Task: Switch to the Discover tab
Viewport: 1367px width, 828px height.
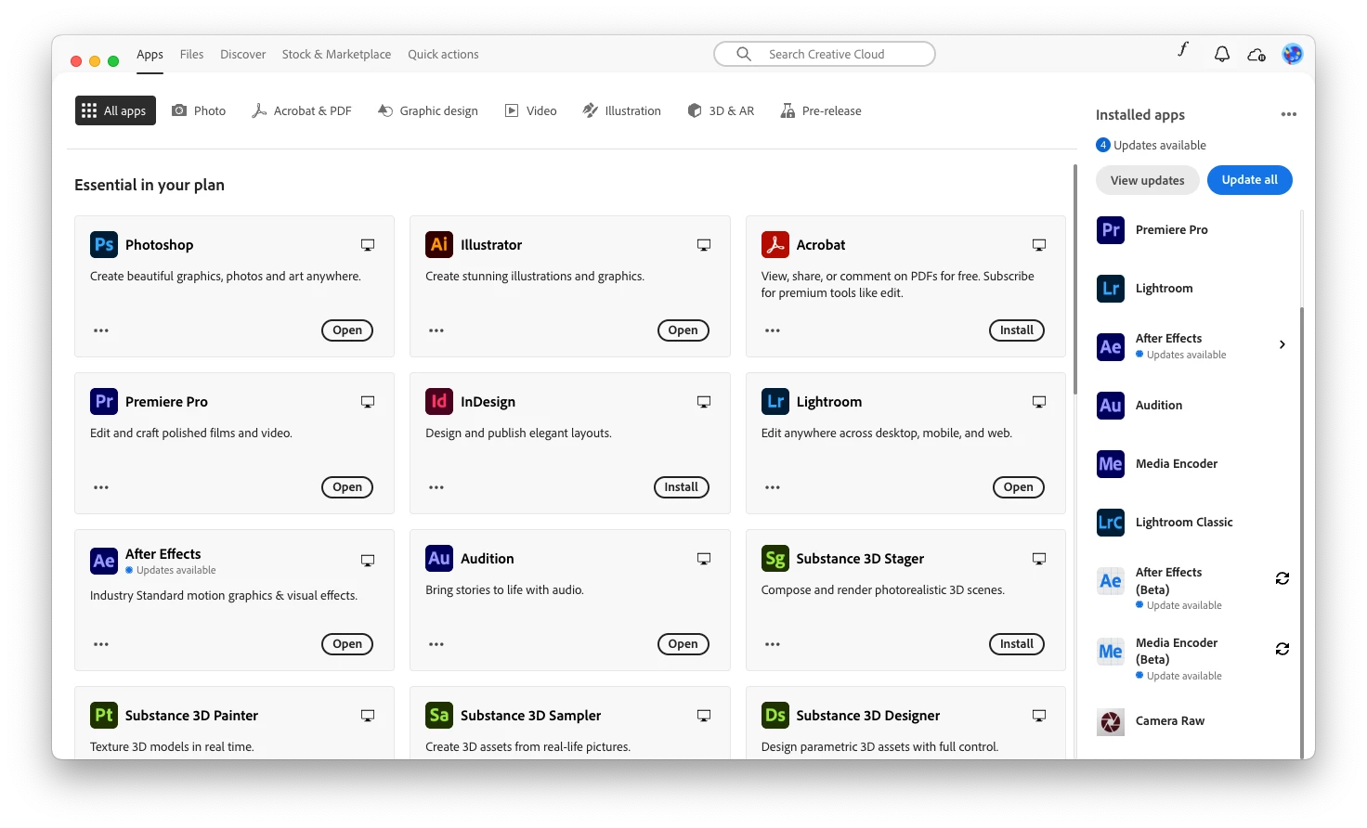Action: [x=242, y=54]
